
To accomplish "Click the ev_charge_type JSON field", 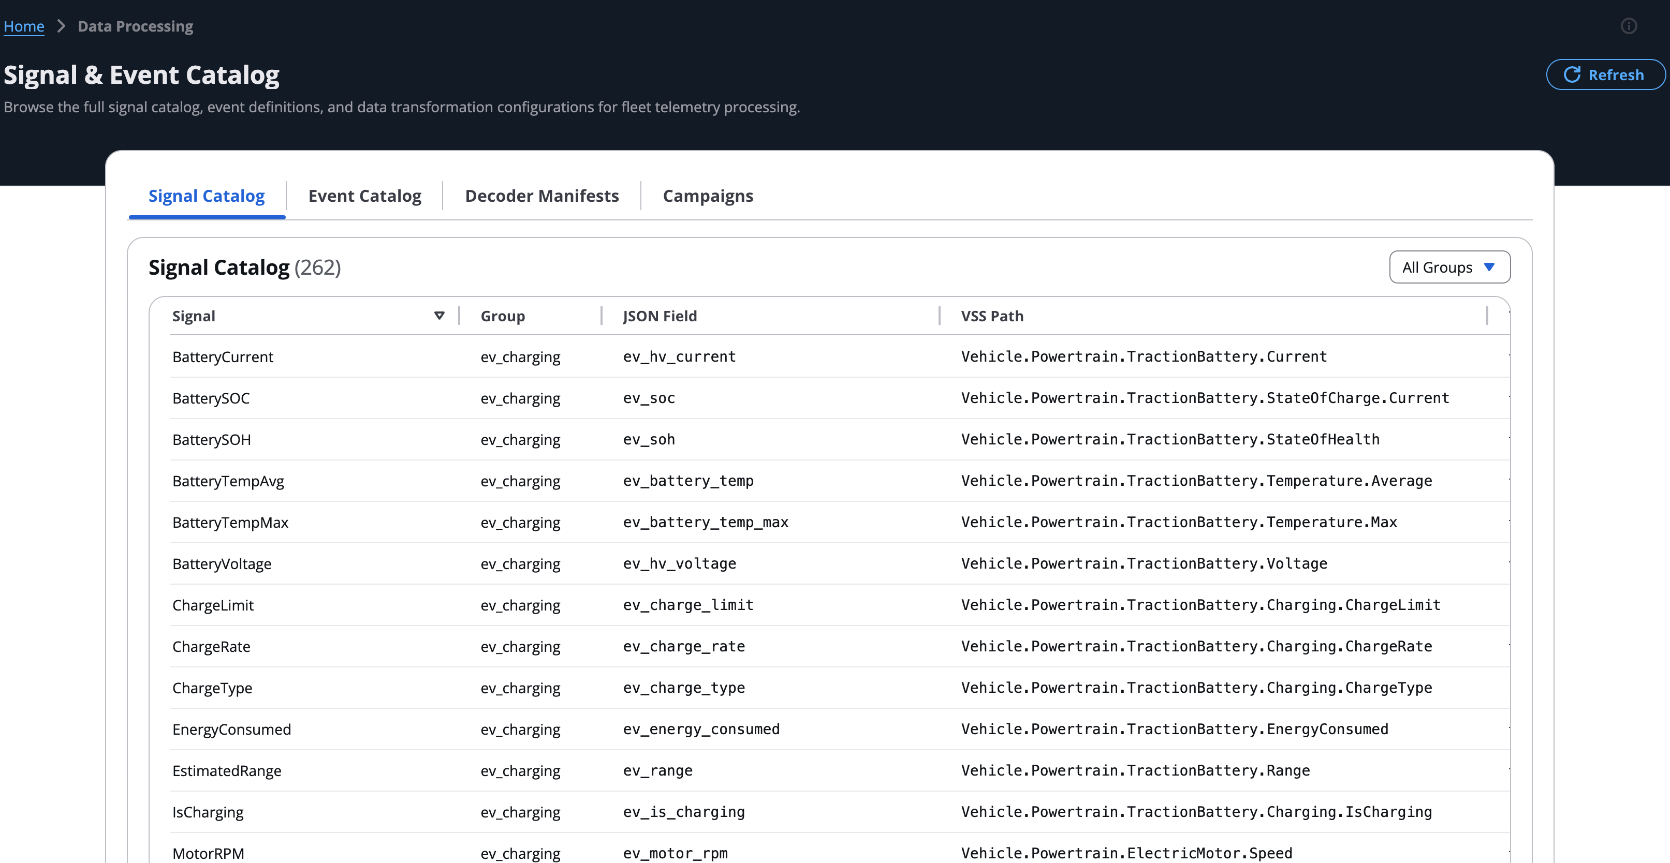I will [684, 688].
